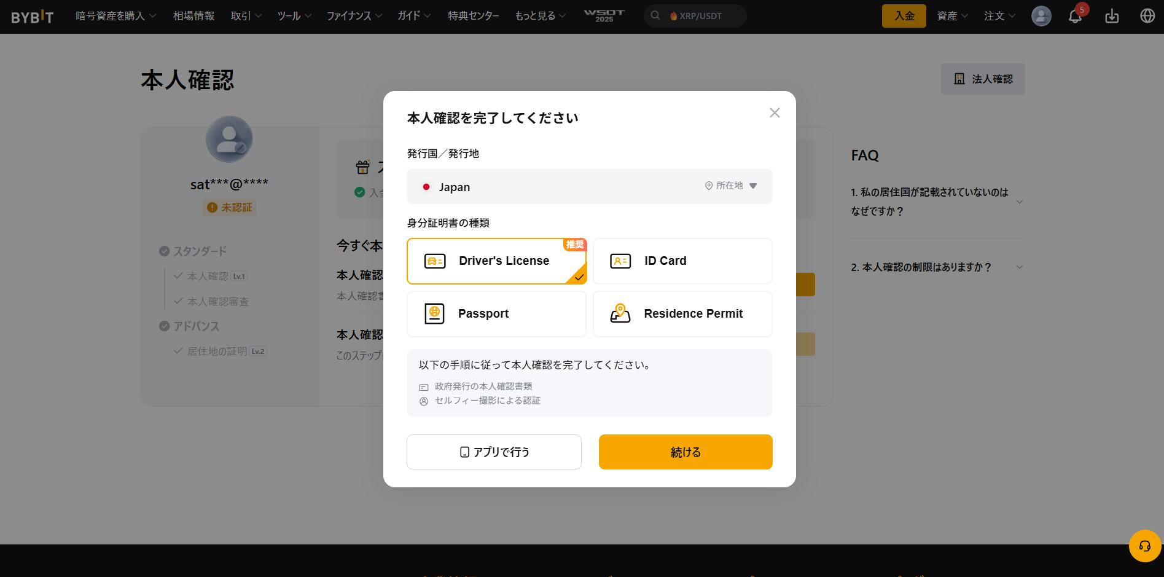1164x577 pixels.
Task: Select ID Card as ID type
Action: click(682, 261)
